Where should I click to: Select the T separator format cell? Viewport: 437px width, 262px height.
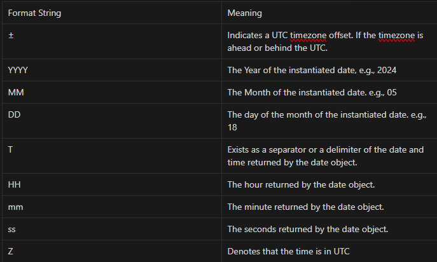coord(10,149)
